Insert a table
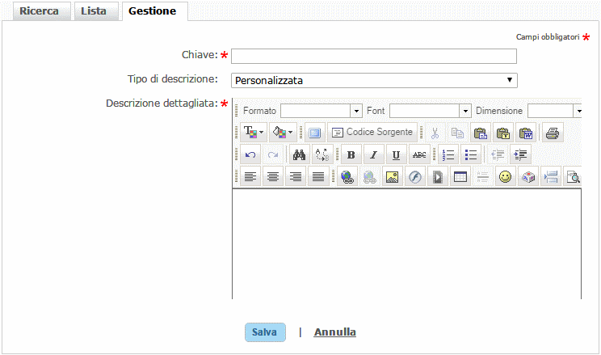 point(460,176)
